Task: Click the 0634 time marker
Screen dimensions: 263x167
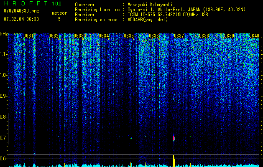Action: 104,36
